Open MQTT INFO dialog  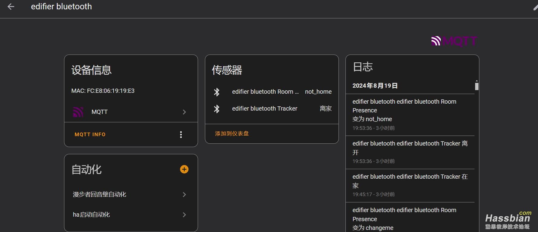tap(90, 134)
